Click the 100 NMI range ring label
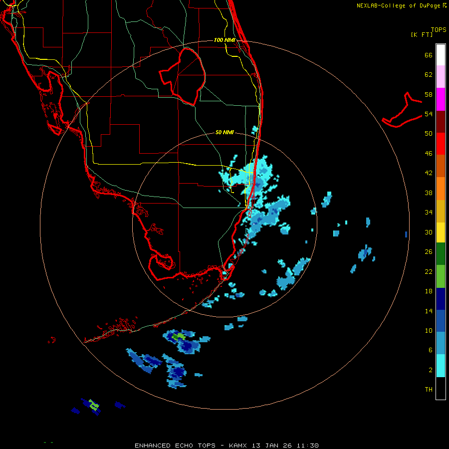Screen dimensions: 449x449 pos(224,40)
